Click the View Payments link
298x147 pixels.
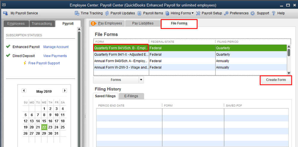(x=55, y=56)
